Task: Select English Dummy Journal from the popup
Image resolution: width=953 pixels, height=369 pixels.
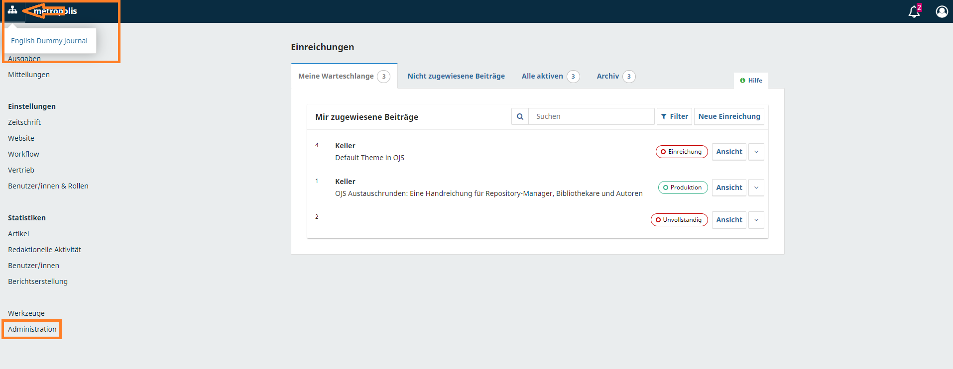Action: 49,41
